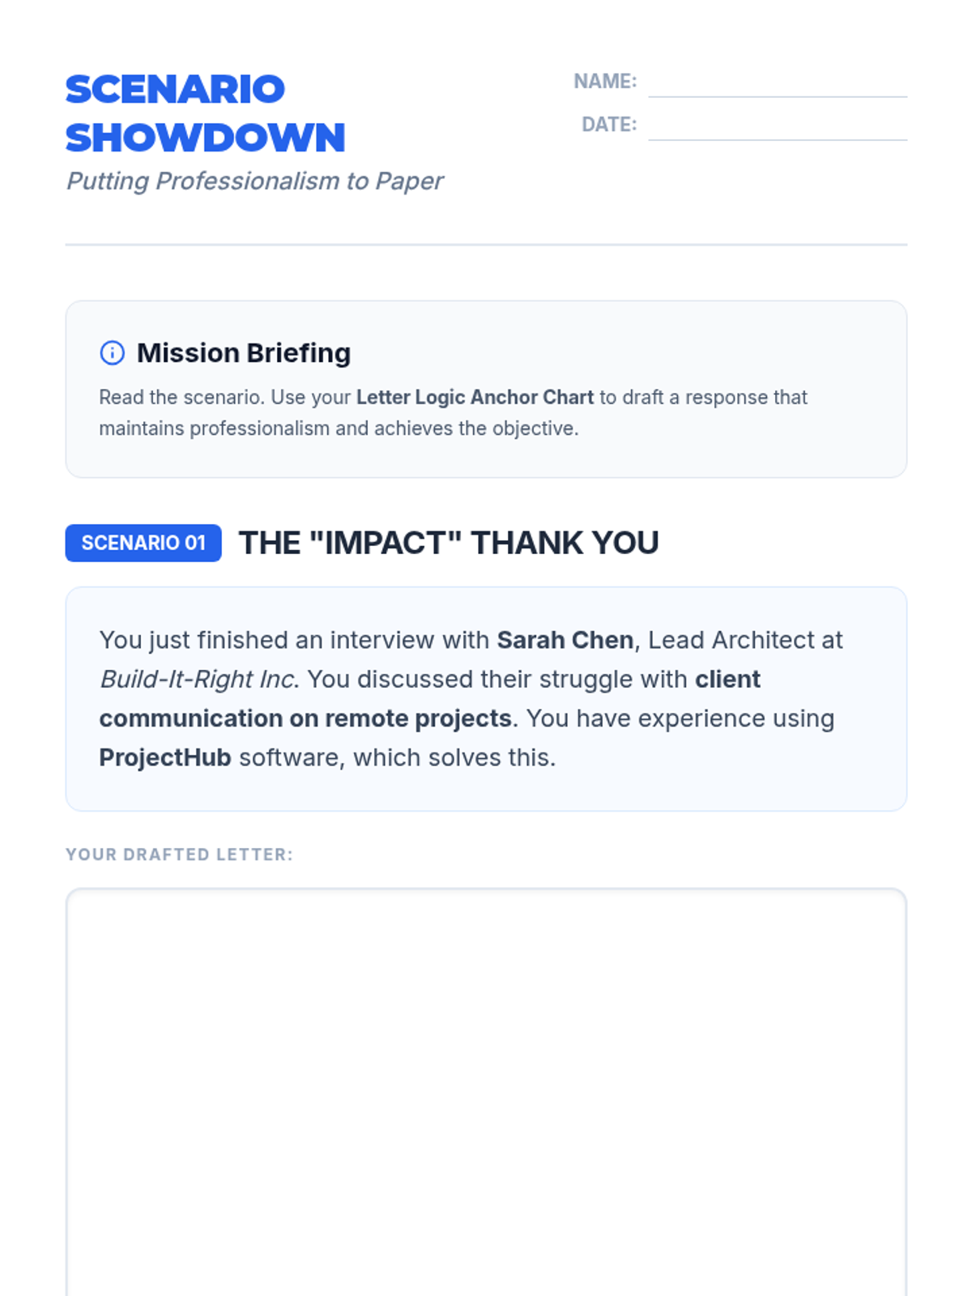Click the DATE: label
972x1296 pixels.
tap(609, 125)
